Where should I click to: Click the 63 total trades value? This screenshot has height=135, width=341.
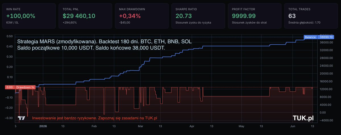pos(292,16)
